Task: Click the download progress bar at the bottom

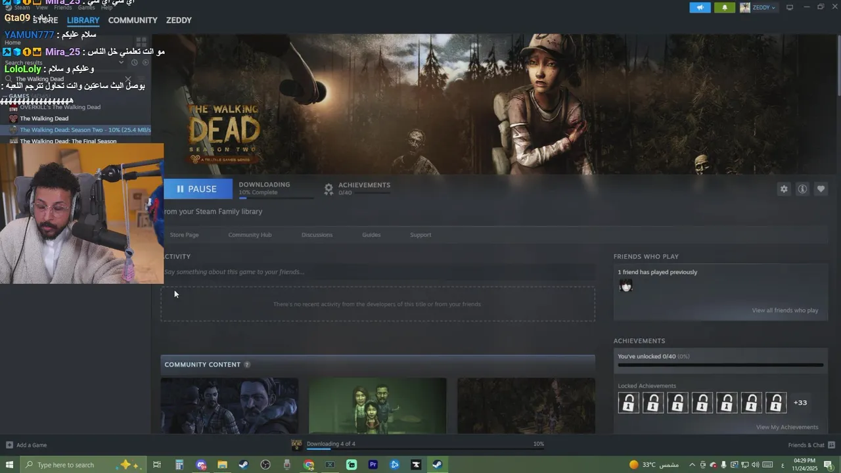Action: coord(425,449)
